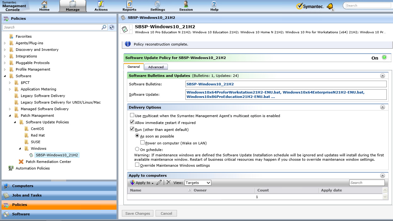Enable the Use multicast checkbox
This screenshot has height=221, width=393.
coord(132,116)
